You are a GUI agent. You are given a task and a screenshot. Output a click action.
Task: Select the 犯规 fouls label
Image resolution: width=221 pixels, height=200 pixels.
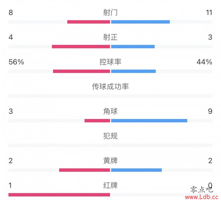coord(110,136)
